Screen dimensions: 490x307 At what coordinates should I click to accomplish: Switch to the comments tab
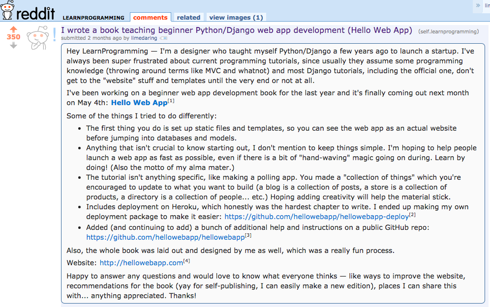click(151, 18)
